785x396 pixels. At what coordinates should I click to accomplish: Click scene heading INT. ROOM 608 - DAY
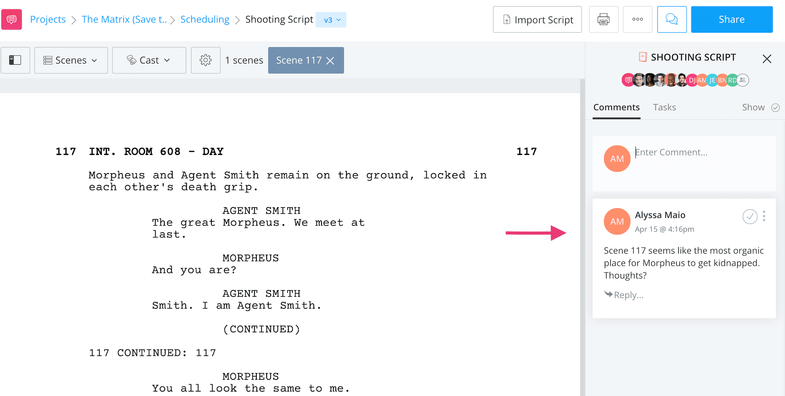[156, 151]
